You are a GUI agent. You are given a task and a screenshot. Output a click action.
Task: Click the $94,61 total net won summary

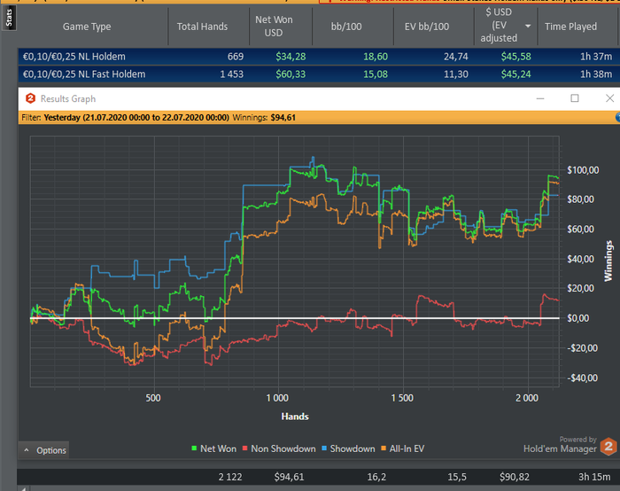click(289, 477)
